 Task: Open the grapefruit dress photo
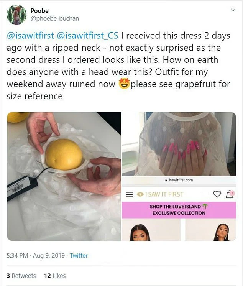64,176
